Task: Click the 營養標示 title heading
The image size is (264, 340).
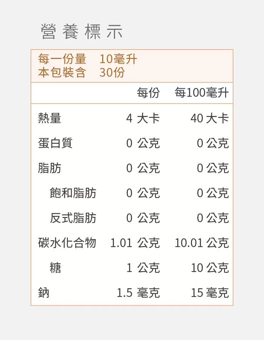Action: click(81, 31)
